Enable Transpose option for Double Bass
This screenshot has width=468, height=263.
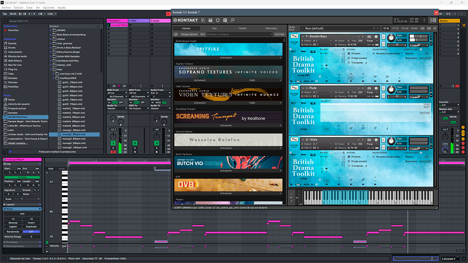348,63
